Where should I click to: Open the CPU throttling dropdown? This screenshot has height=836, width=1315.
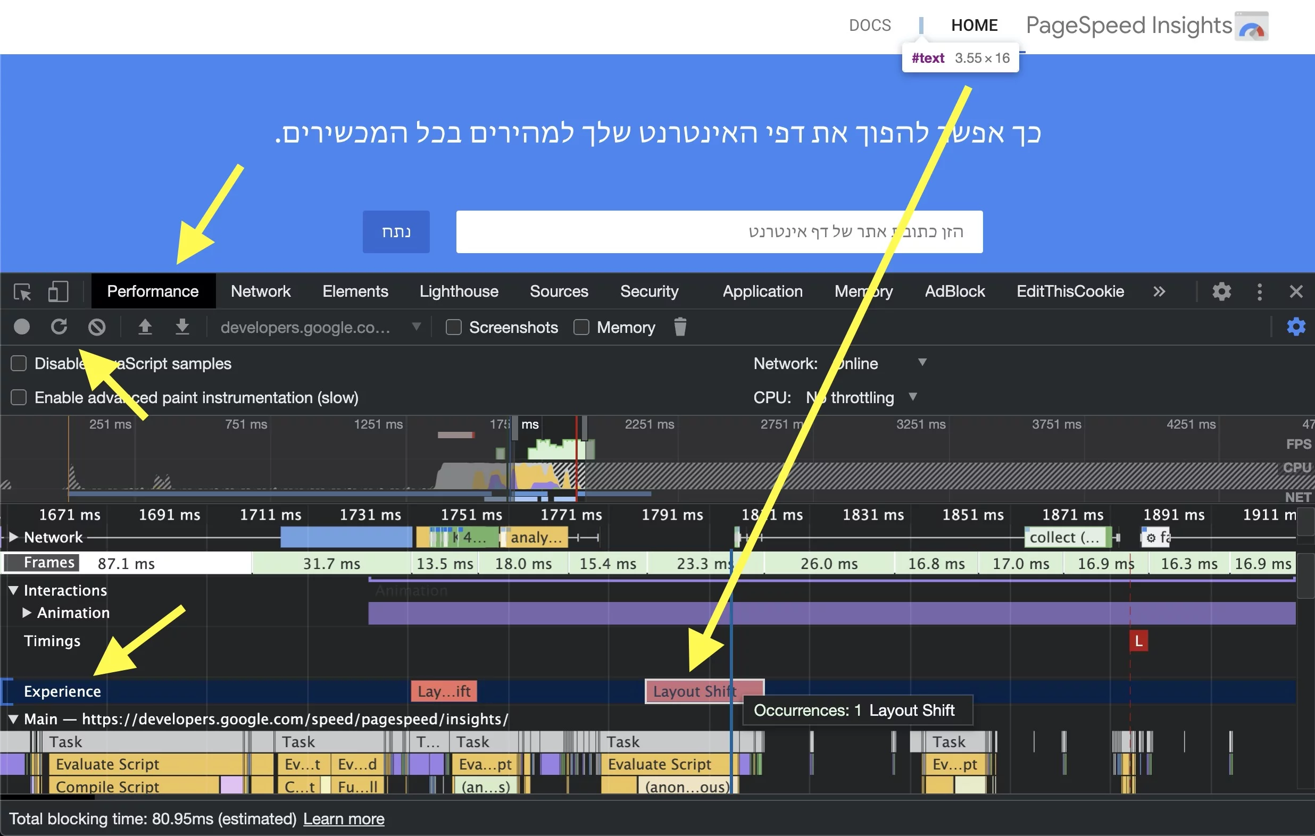click(861, 397)
